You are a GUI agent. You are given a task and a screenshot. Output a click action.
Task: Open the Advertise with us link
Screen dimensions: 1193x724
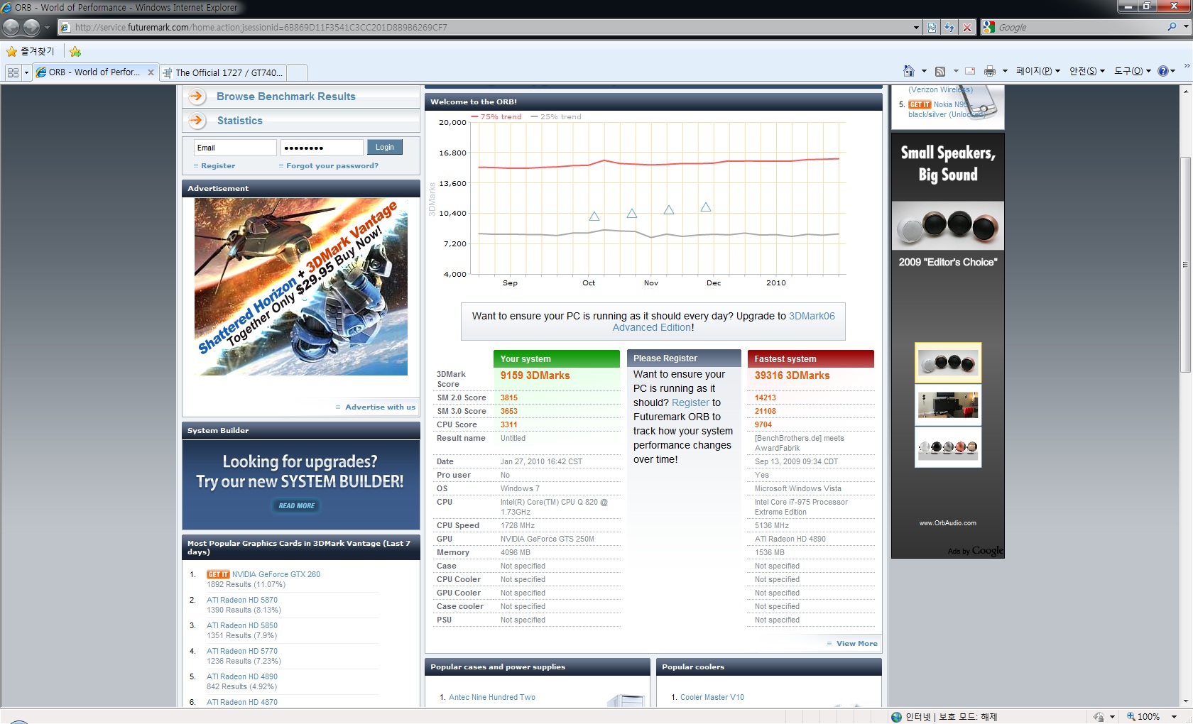tap(380, 407)
